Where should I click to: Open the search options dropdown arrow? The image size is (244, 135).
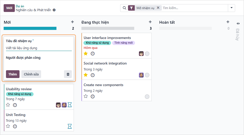pos(232,8)
